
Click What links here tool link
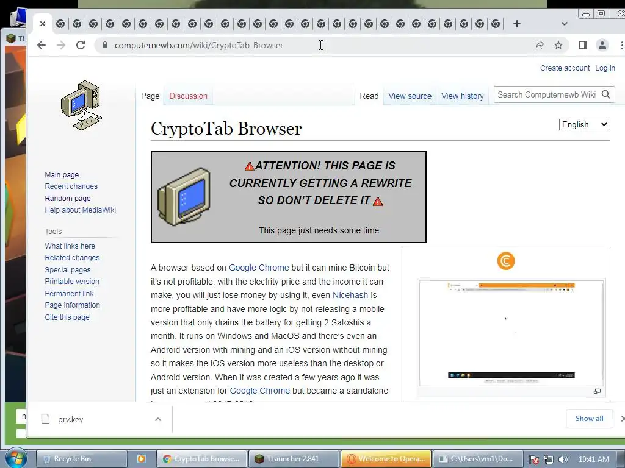[70, 246]
